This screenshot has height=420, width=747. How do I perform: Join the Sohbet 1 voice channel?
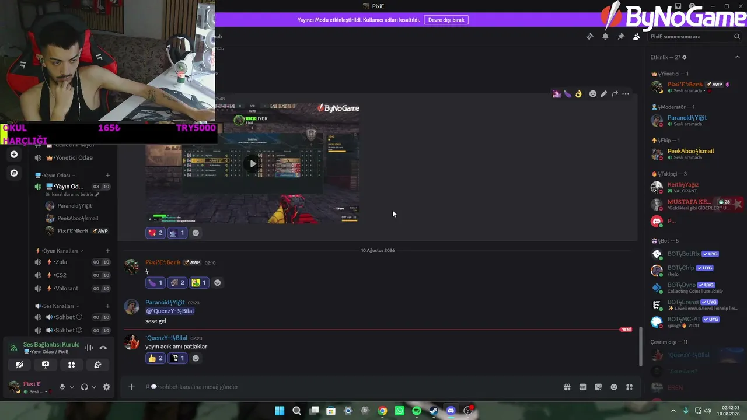point(72,317)
